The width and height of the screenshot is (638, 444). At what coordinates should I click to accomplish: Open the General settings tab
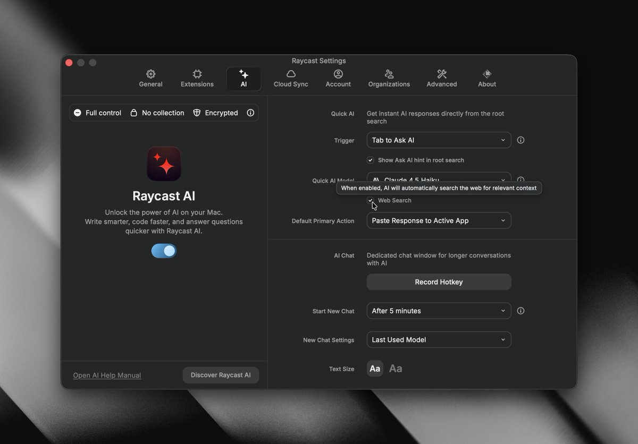(150, 79)
